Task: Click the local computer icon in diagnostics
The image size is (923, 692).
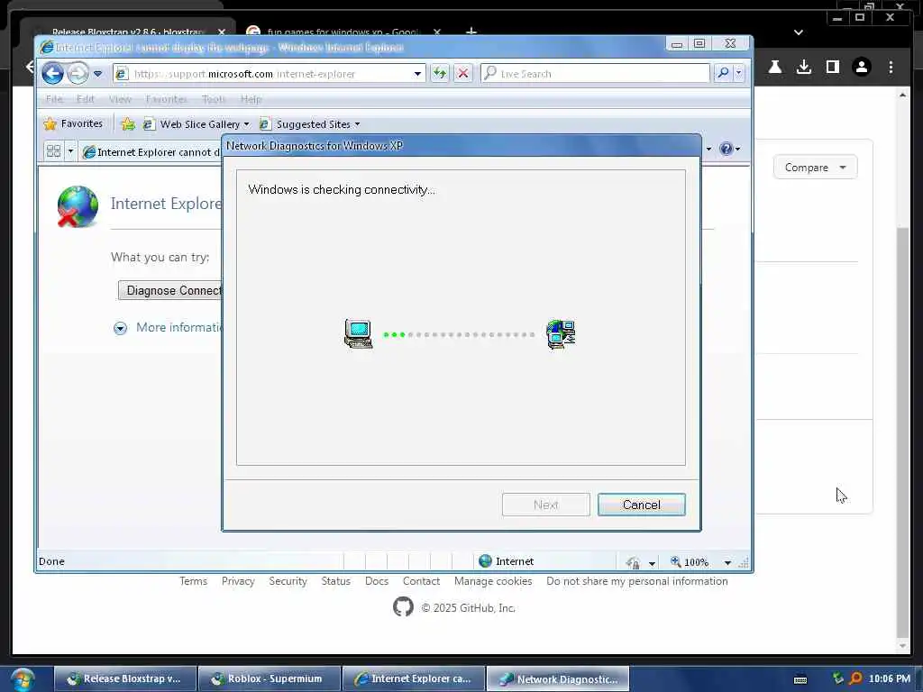Action: pos(358,333)
